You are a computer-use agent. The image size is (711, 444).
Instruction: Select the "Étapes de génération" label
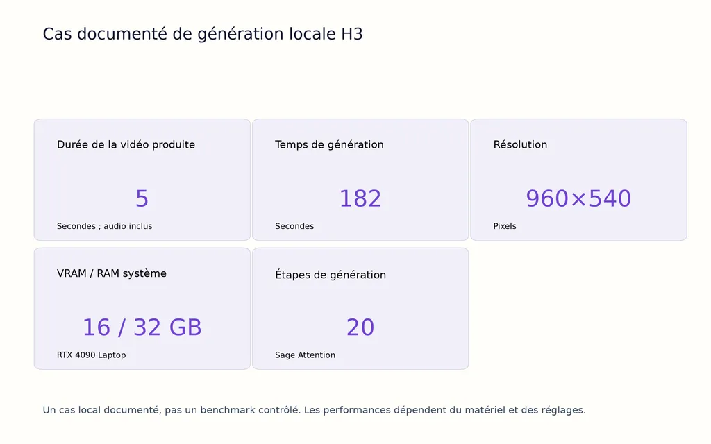point(331,275)
